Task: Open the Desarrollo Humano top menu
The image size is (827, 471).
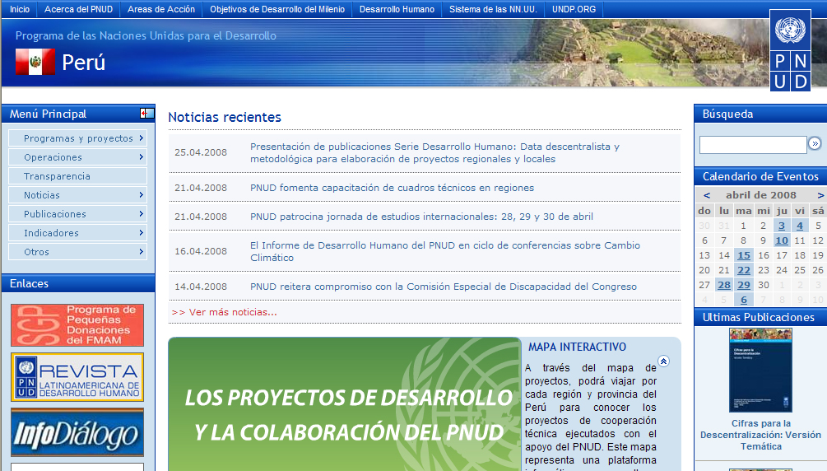Action: (x=397, y=9)
